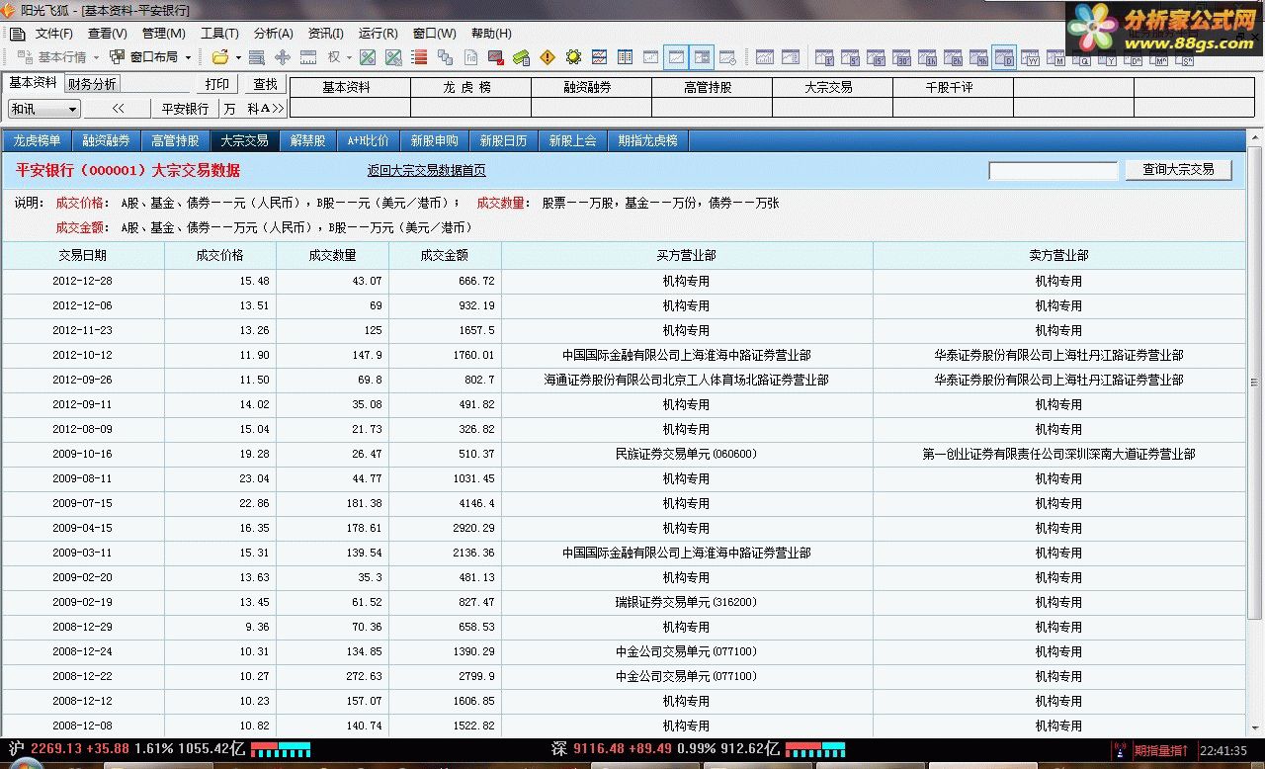The width and height of the screenshot is (1265, 769).
Task: Open the 资讯(I) menu
Action: click(x=325, y=34)
